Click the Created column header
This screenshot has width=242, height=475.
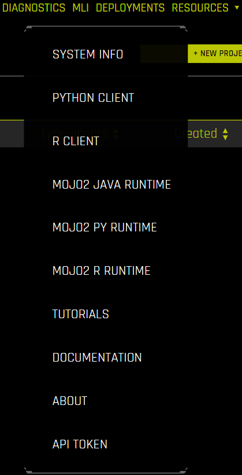click(196, 134)
